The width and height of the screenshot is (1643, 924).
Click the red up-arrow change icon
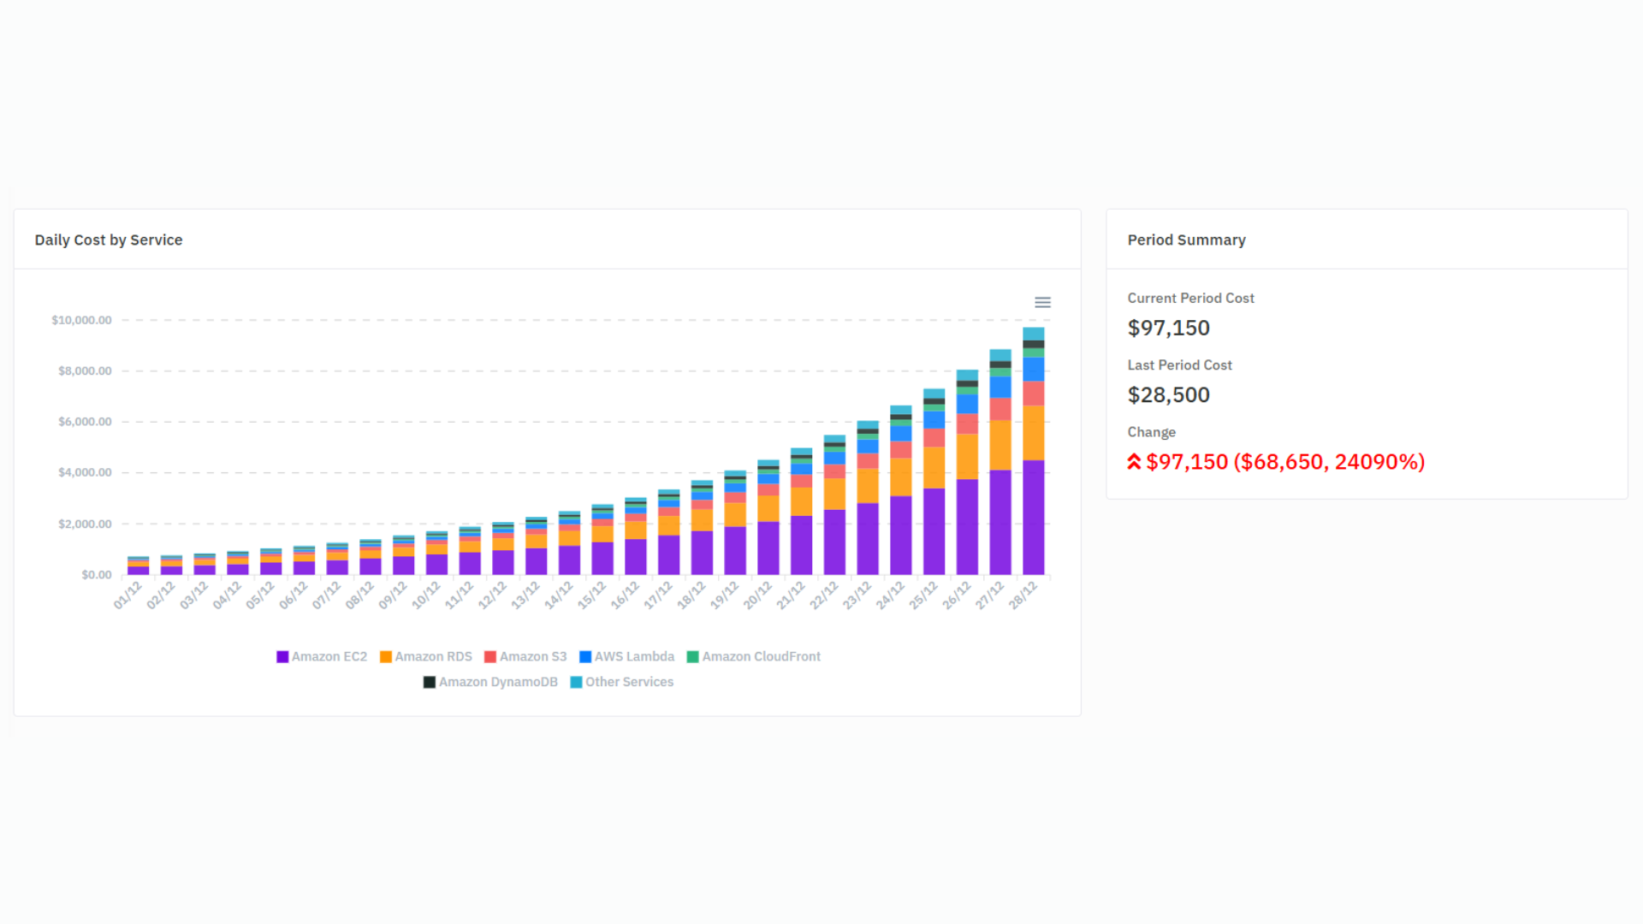click(x=1134, y=462)
